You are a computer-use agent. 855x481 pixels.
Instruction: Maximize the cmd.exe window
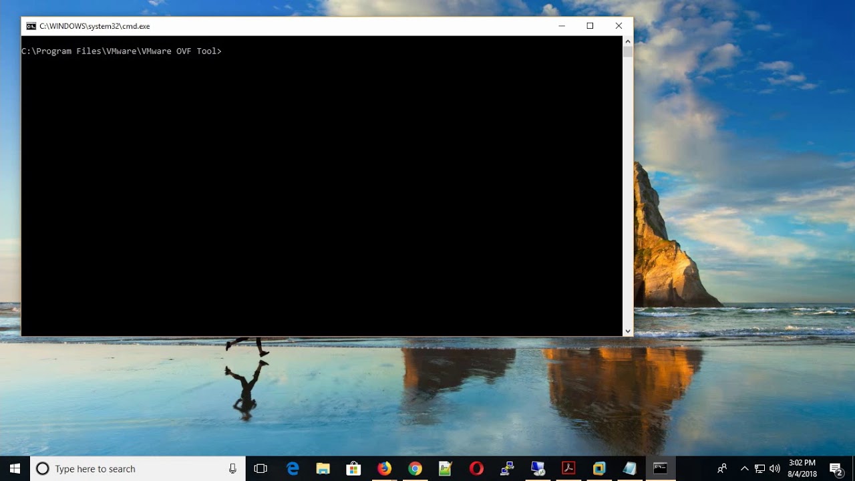[590, 26]
